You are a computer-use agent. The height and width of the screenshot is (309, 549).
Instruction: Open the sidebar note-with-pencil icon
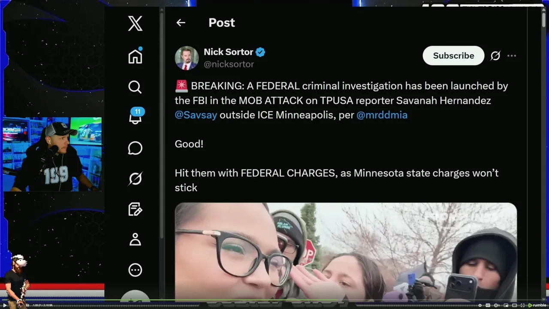point(135,209)
